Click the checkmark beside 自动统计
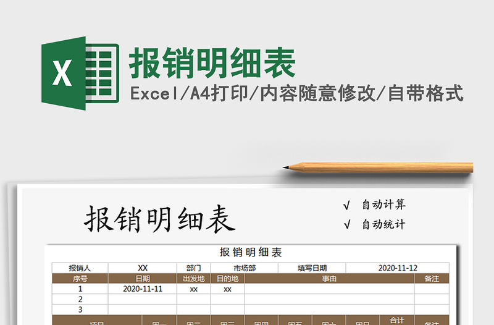494x325 pixels. (x=346, y=225)
